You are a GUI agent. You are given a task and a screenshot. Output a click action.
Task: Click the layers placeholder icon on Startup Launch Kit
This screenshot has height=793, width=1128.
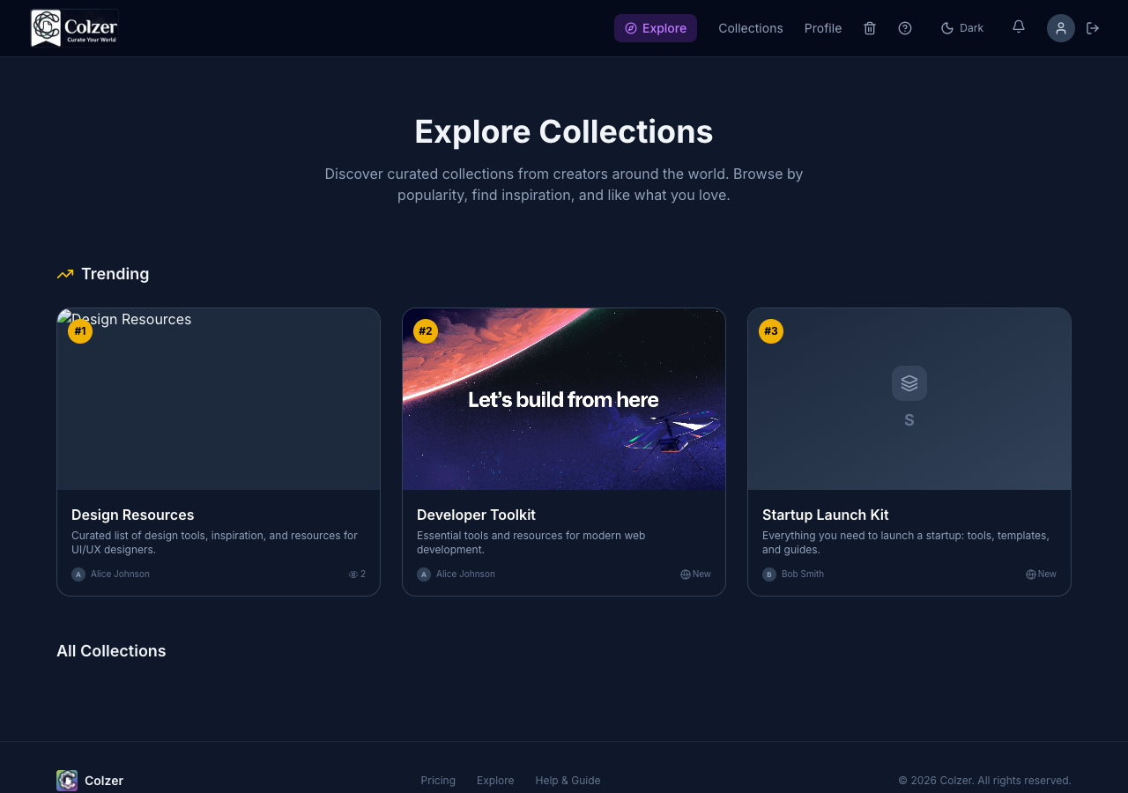click(909, 382)
